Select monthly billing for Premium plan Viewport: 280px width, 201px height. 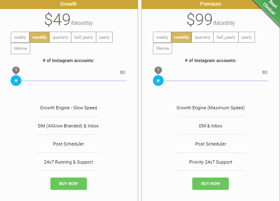pos(182,37)
